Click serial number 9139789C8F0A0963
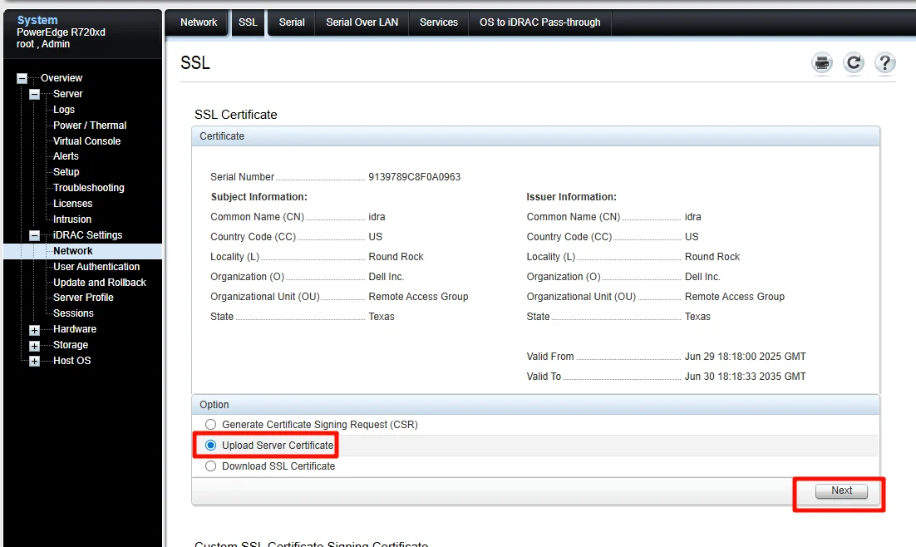Screen dimensions: 916x547 pyautogui.click(x=414, y=177)
